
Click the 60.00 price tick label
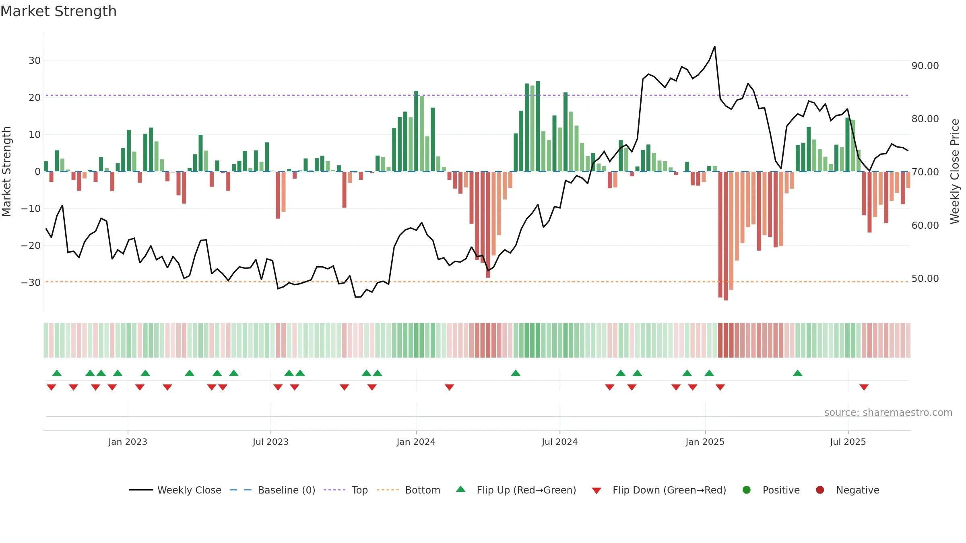(925, 226)
